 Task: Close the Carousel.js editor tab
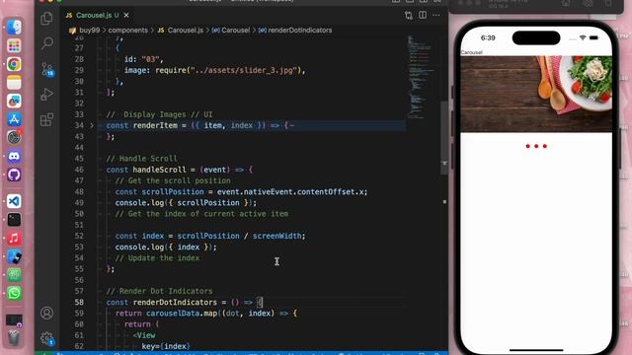126,16
